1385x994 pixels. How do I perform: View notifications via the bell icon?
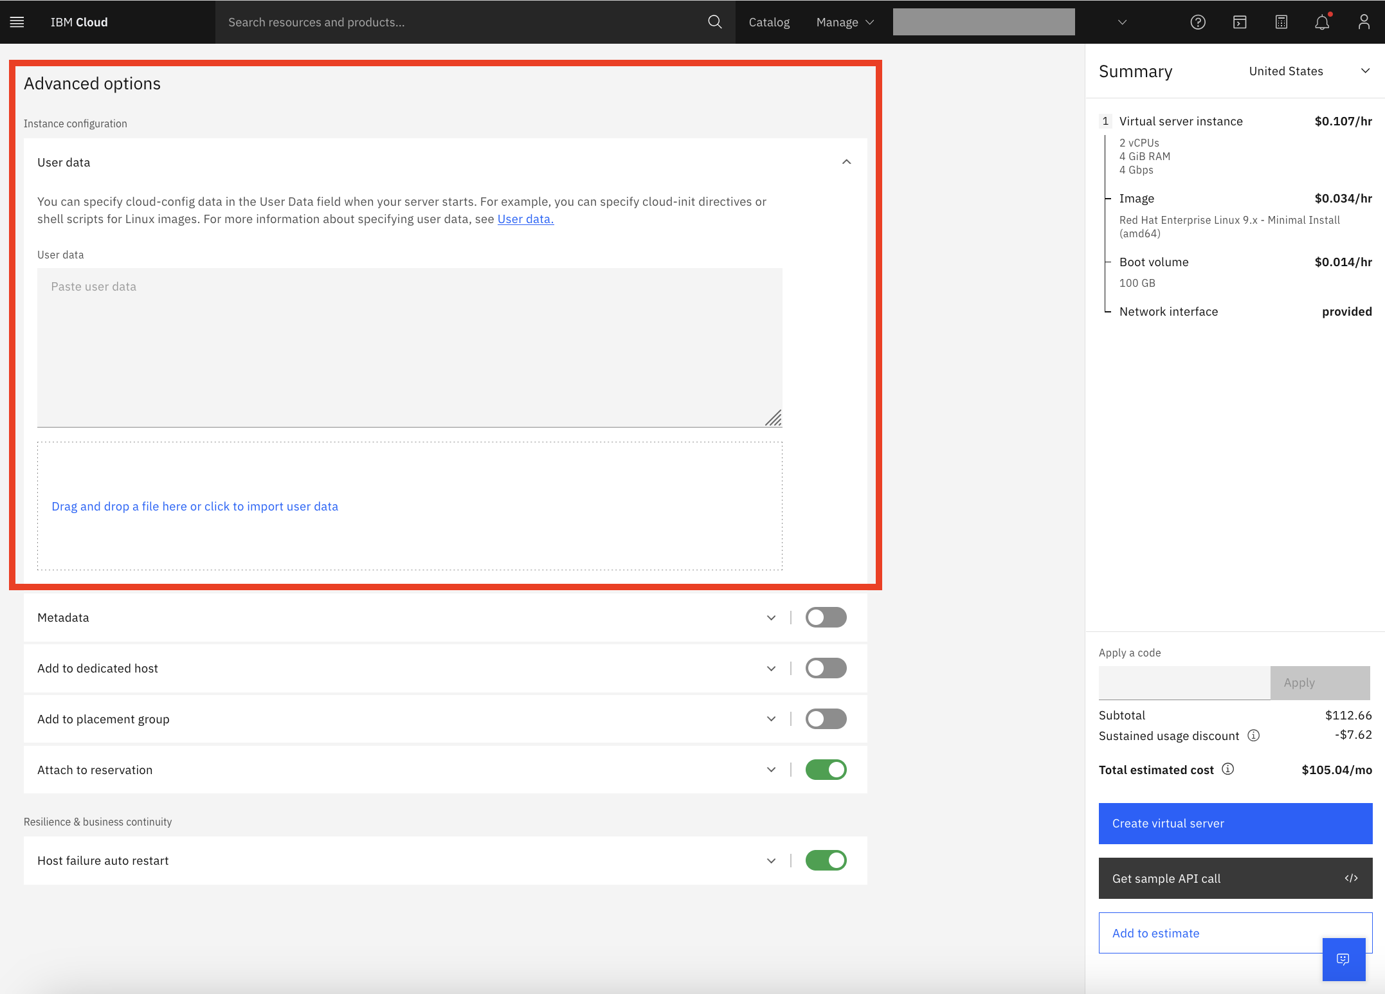tap(1322, 22)
